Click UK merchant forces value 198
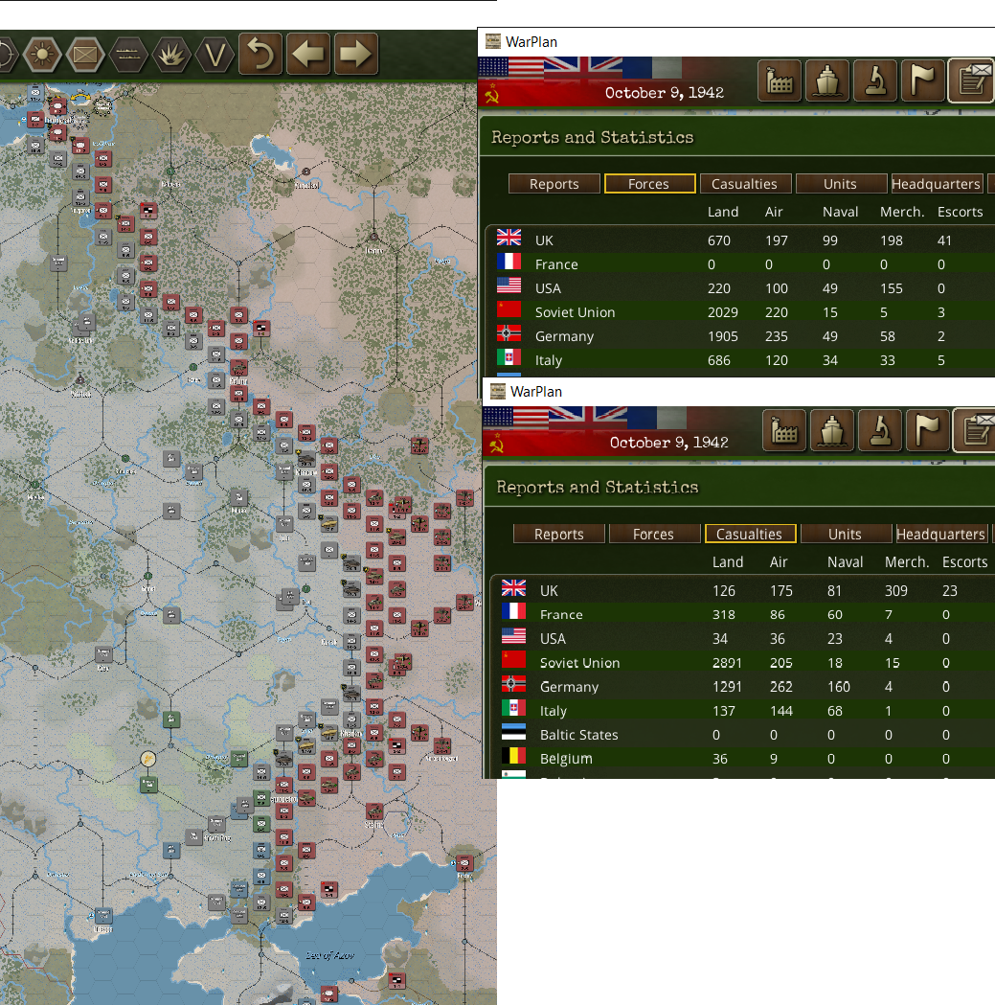Viewport: 995px width, 1005px height. 892,241
